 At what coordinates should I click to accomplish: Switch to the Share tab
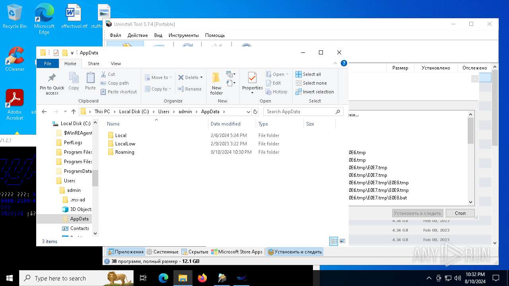click(x=93, y=64)
